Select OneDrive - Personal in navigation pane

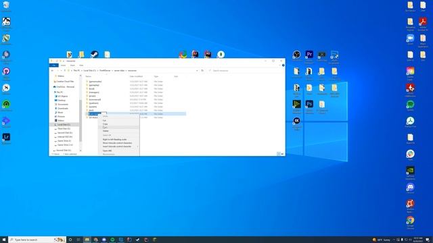[x=64, y=86]
